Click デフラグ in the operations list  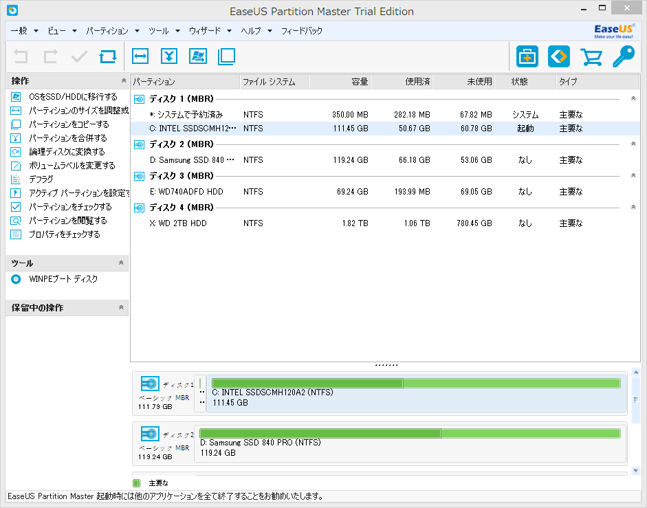pyautogui.click(x=41, y=179)
